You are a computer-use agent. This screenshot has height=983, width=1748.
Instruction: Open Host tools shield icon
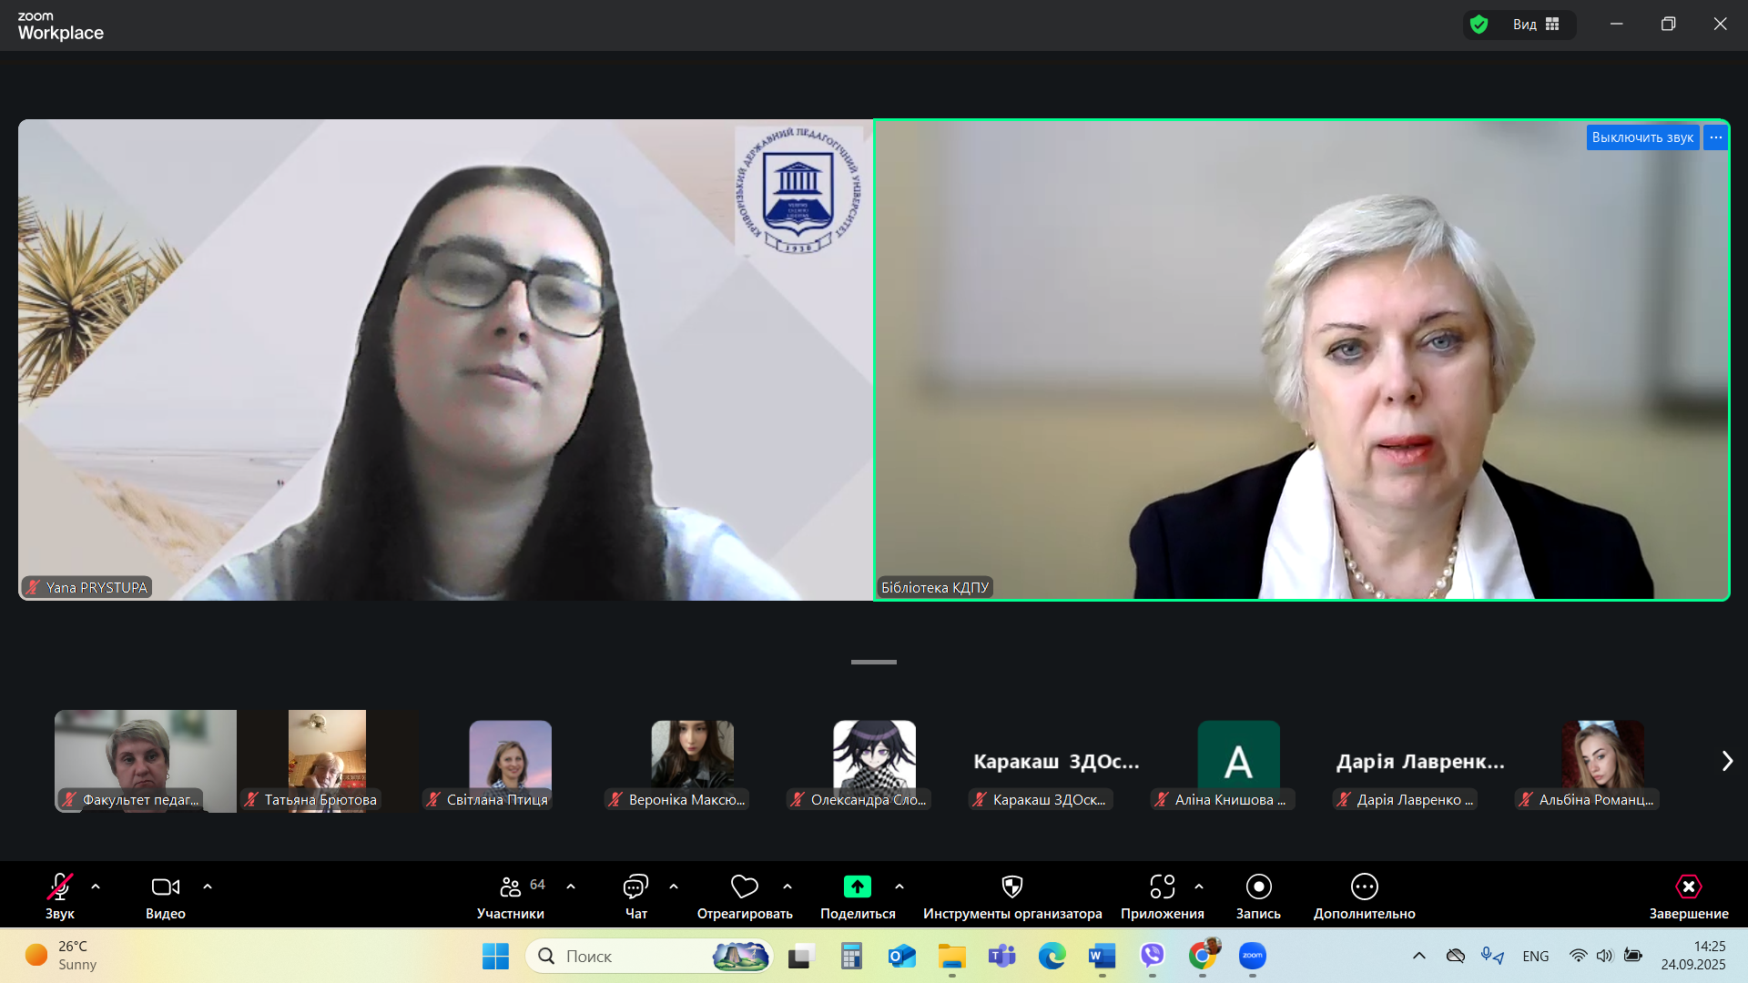coord(1011,887)
